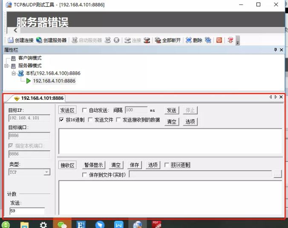Image resolution: width=288 pixels, height=228 pixels.
Task: Click the server icon right of 启动服务器
Action: (x=108, y=40)
